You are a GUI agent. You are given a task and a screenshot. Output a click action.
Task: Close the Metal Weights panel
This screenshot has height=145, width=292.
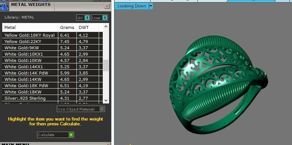107,6
